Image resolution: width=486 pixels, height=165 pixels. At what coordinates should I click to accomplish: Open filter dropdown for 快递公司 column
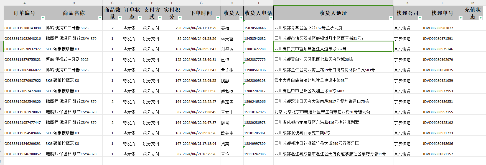[x=420, y=18]
